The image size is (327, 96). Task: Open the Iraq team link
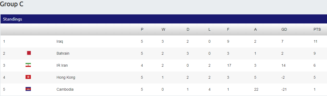pos(60,41)
